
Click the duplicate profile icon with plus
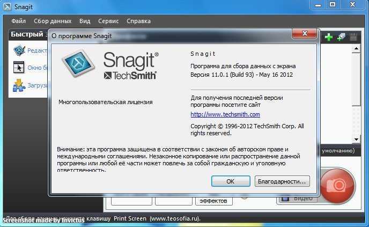pos(341,37)
